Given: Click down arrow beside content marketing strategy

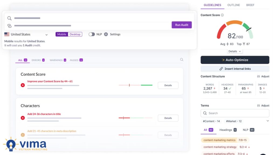Looking at the screenshot, I should coord(249,147).
